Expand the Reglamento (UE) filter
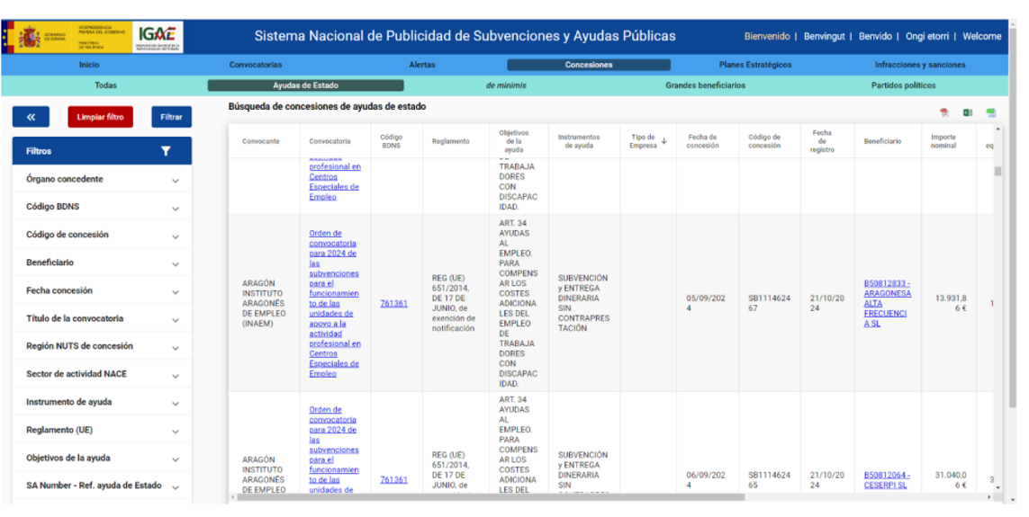This screenshot has height=517, width=1029. click(102, 430)
